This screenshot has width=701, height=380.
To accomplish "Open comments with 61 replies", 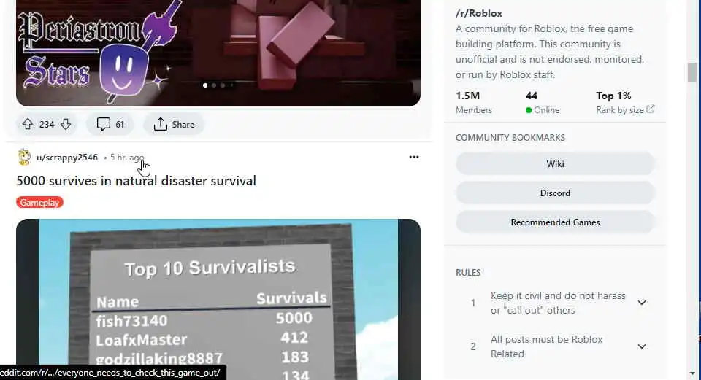I will click(110, 124).
